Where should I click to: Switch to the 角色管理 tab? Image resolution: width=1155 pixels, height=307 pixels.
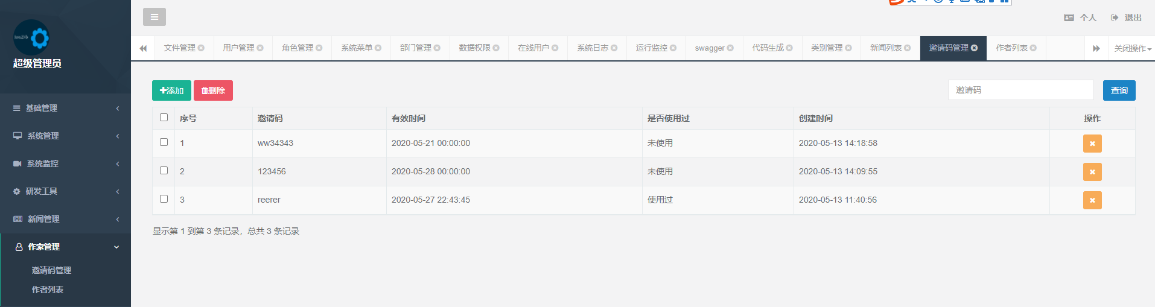pos(298,48)
